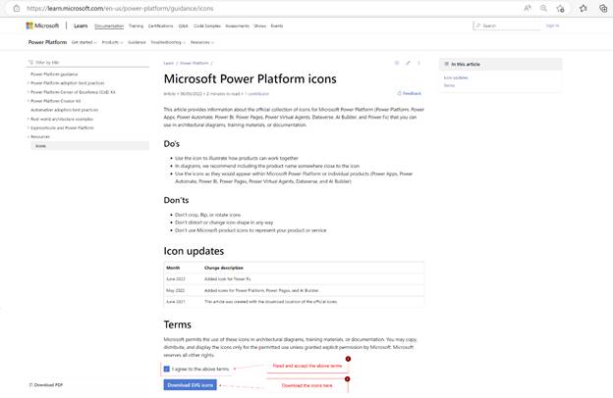Select the Icons item in the sidebar tree

coord(40,145)
